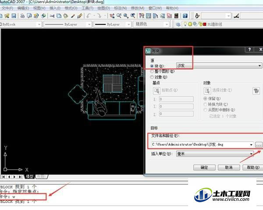Expand the 随颜色 plot style dropdown
263x210 pixels.
[167, 24]
